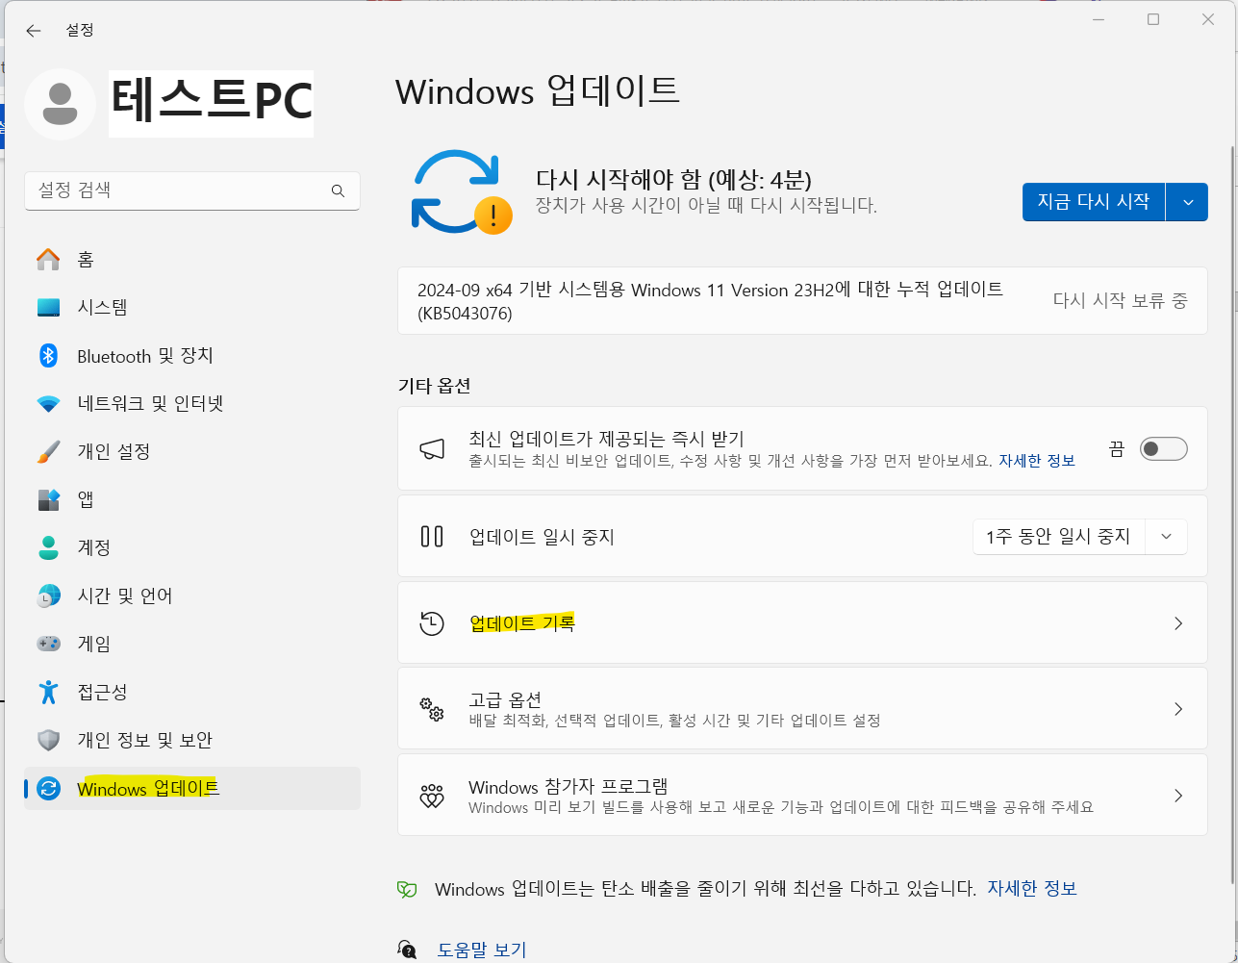
Task: Click the search magnifier icon
Action: point(338,190)
